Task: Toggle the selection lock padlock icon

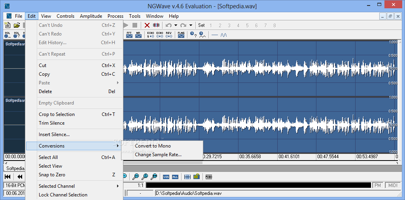Action: click(197, 177)
